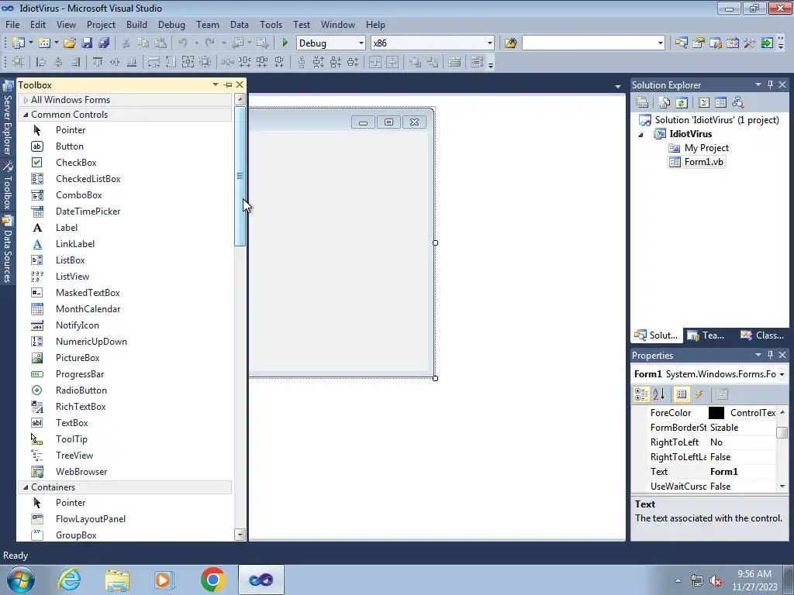
Task: Open the Debug configuration dropdown
Action: click(x=361, y=43)
